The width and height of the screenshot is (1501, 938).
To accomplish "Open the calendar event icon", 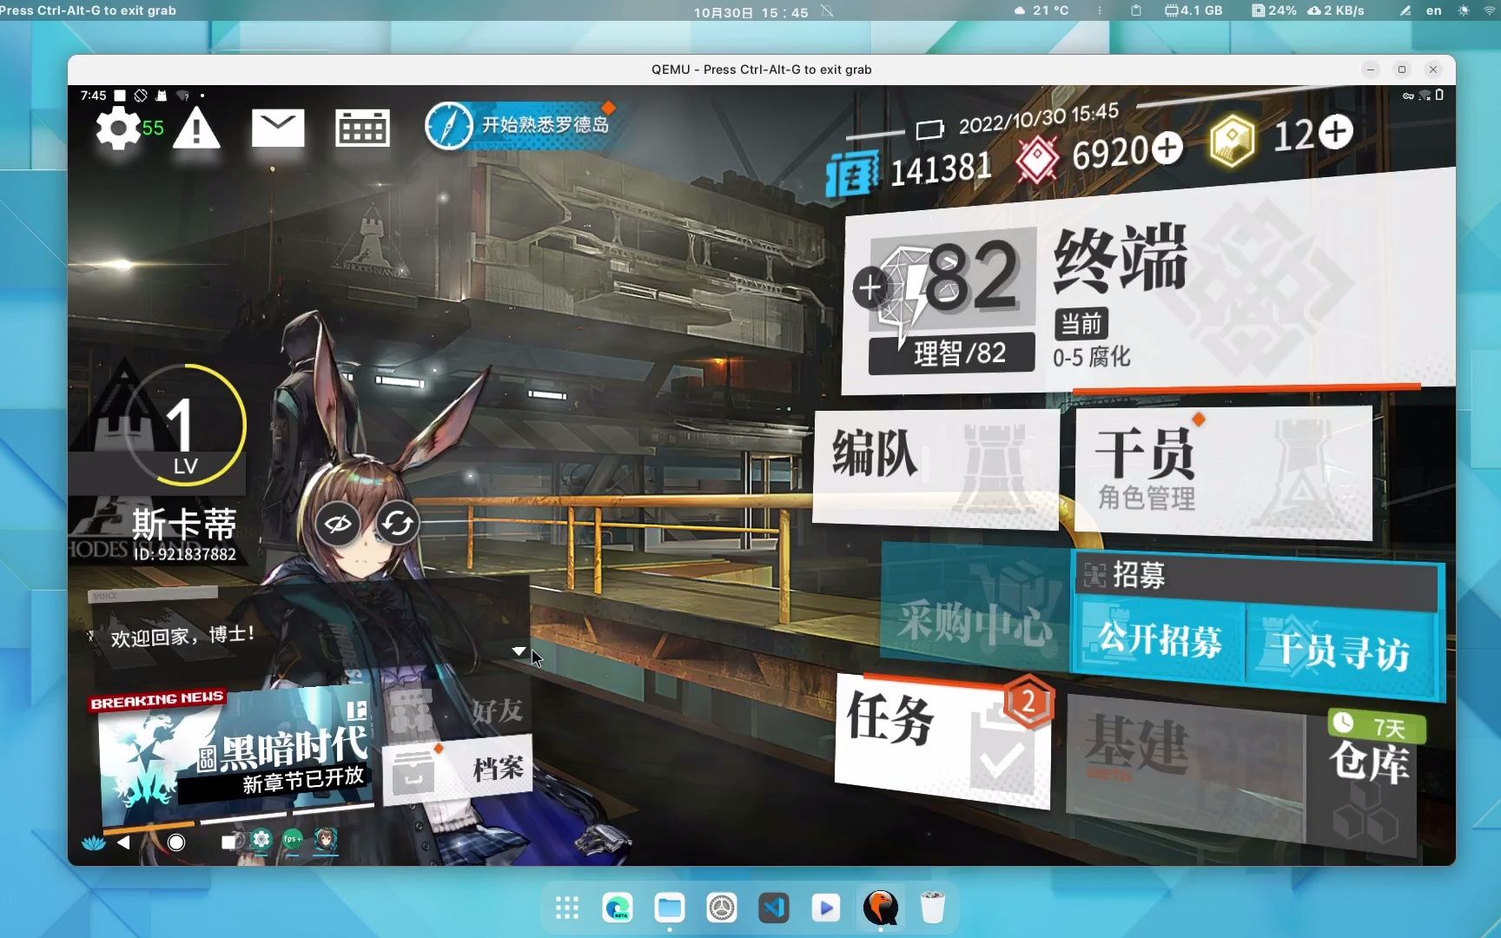I will (x=362, y=129).
